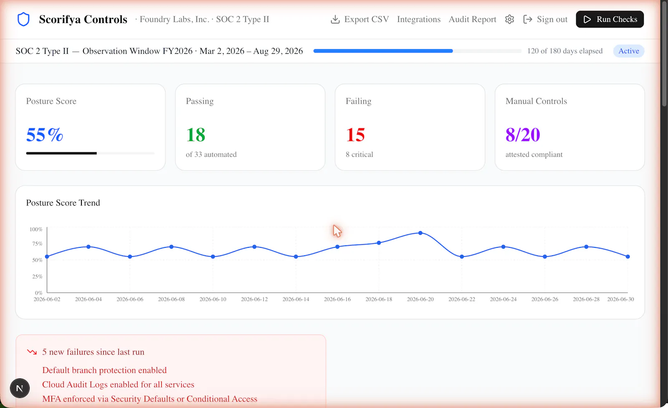Click the observation window progress bar
This screenshot has height=408, width=668.
pyautogui.click(x=417, y=51)
